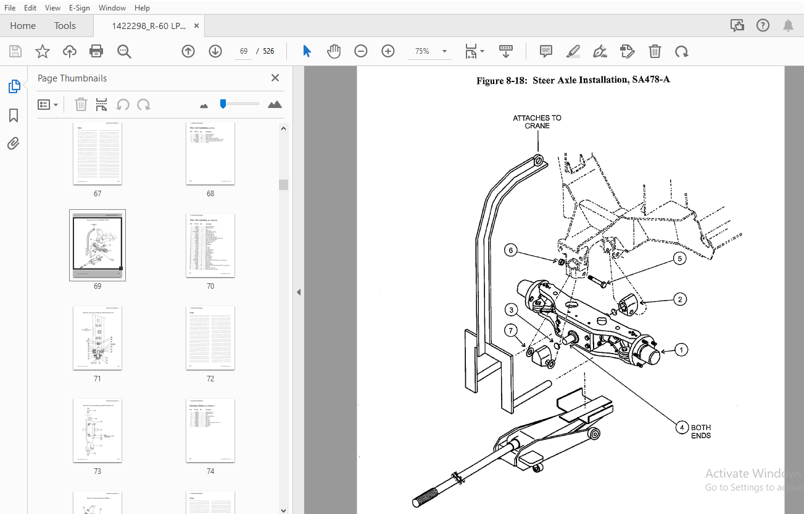Select the 1422298_R-60 document tab

(149, 26)
